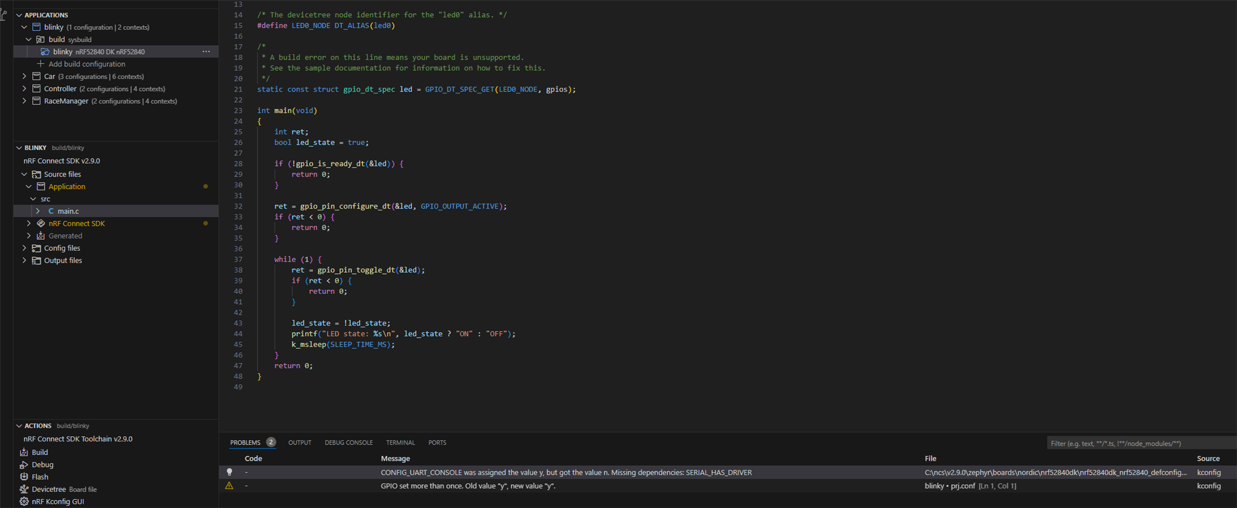Click the blinky application icon in Applications
Viewport: 1237px width, 508px height.
coord(36,27)
